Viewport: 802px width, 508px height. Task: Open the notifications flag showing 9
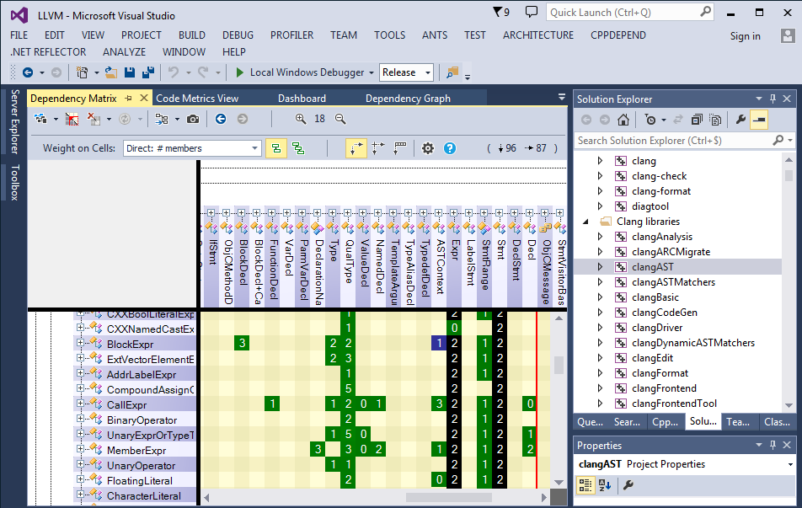pos(500,13)
